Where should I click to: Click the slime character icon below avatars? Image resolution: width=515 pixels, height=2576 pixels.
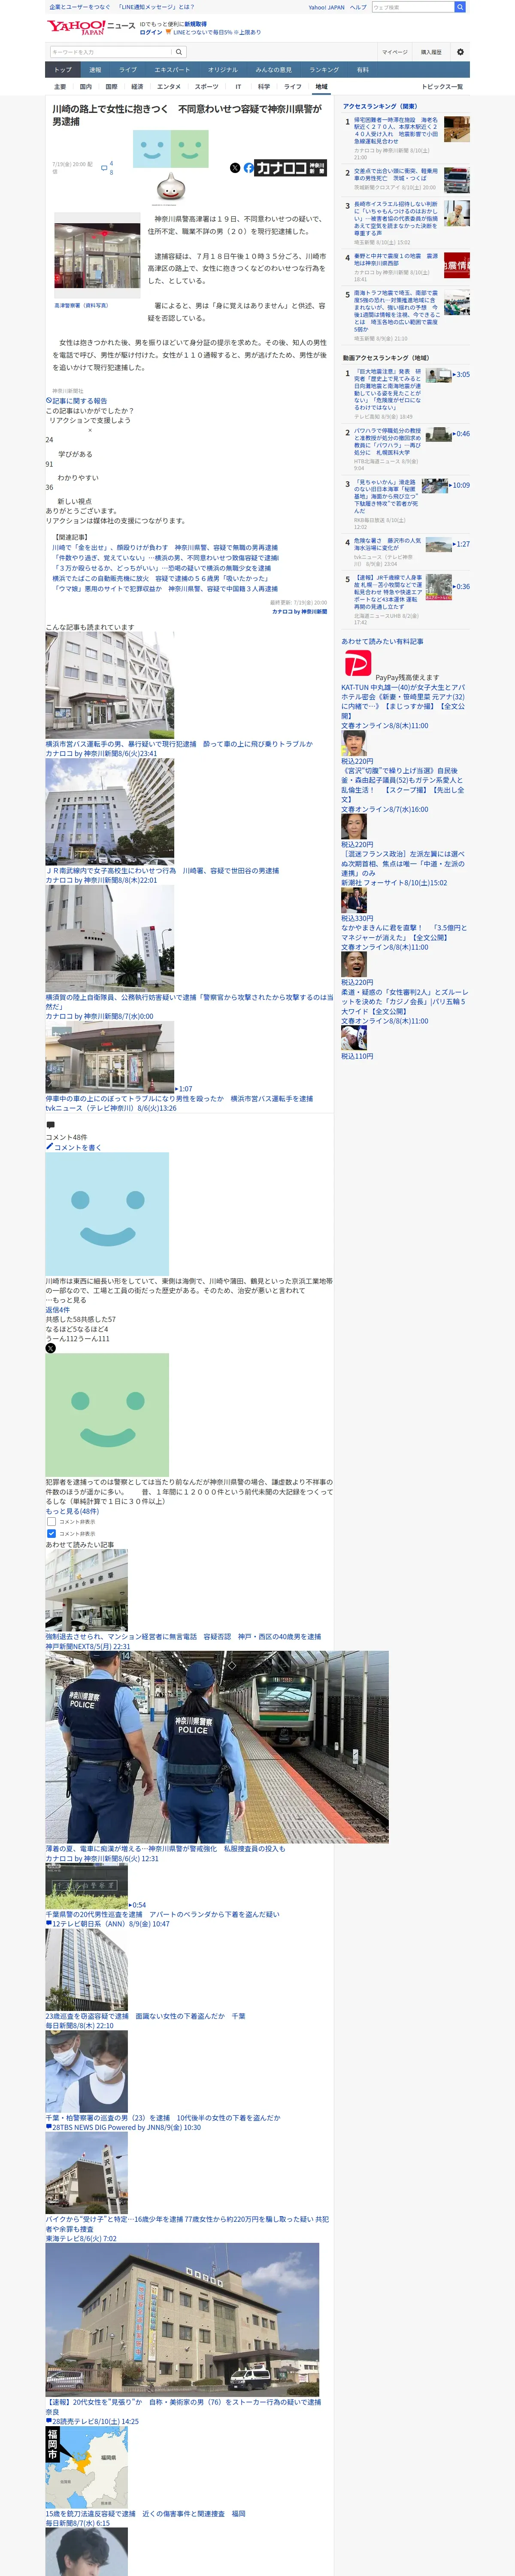[x=170, y=187]
